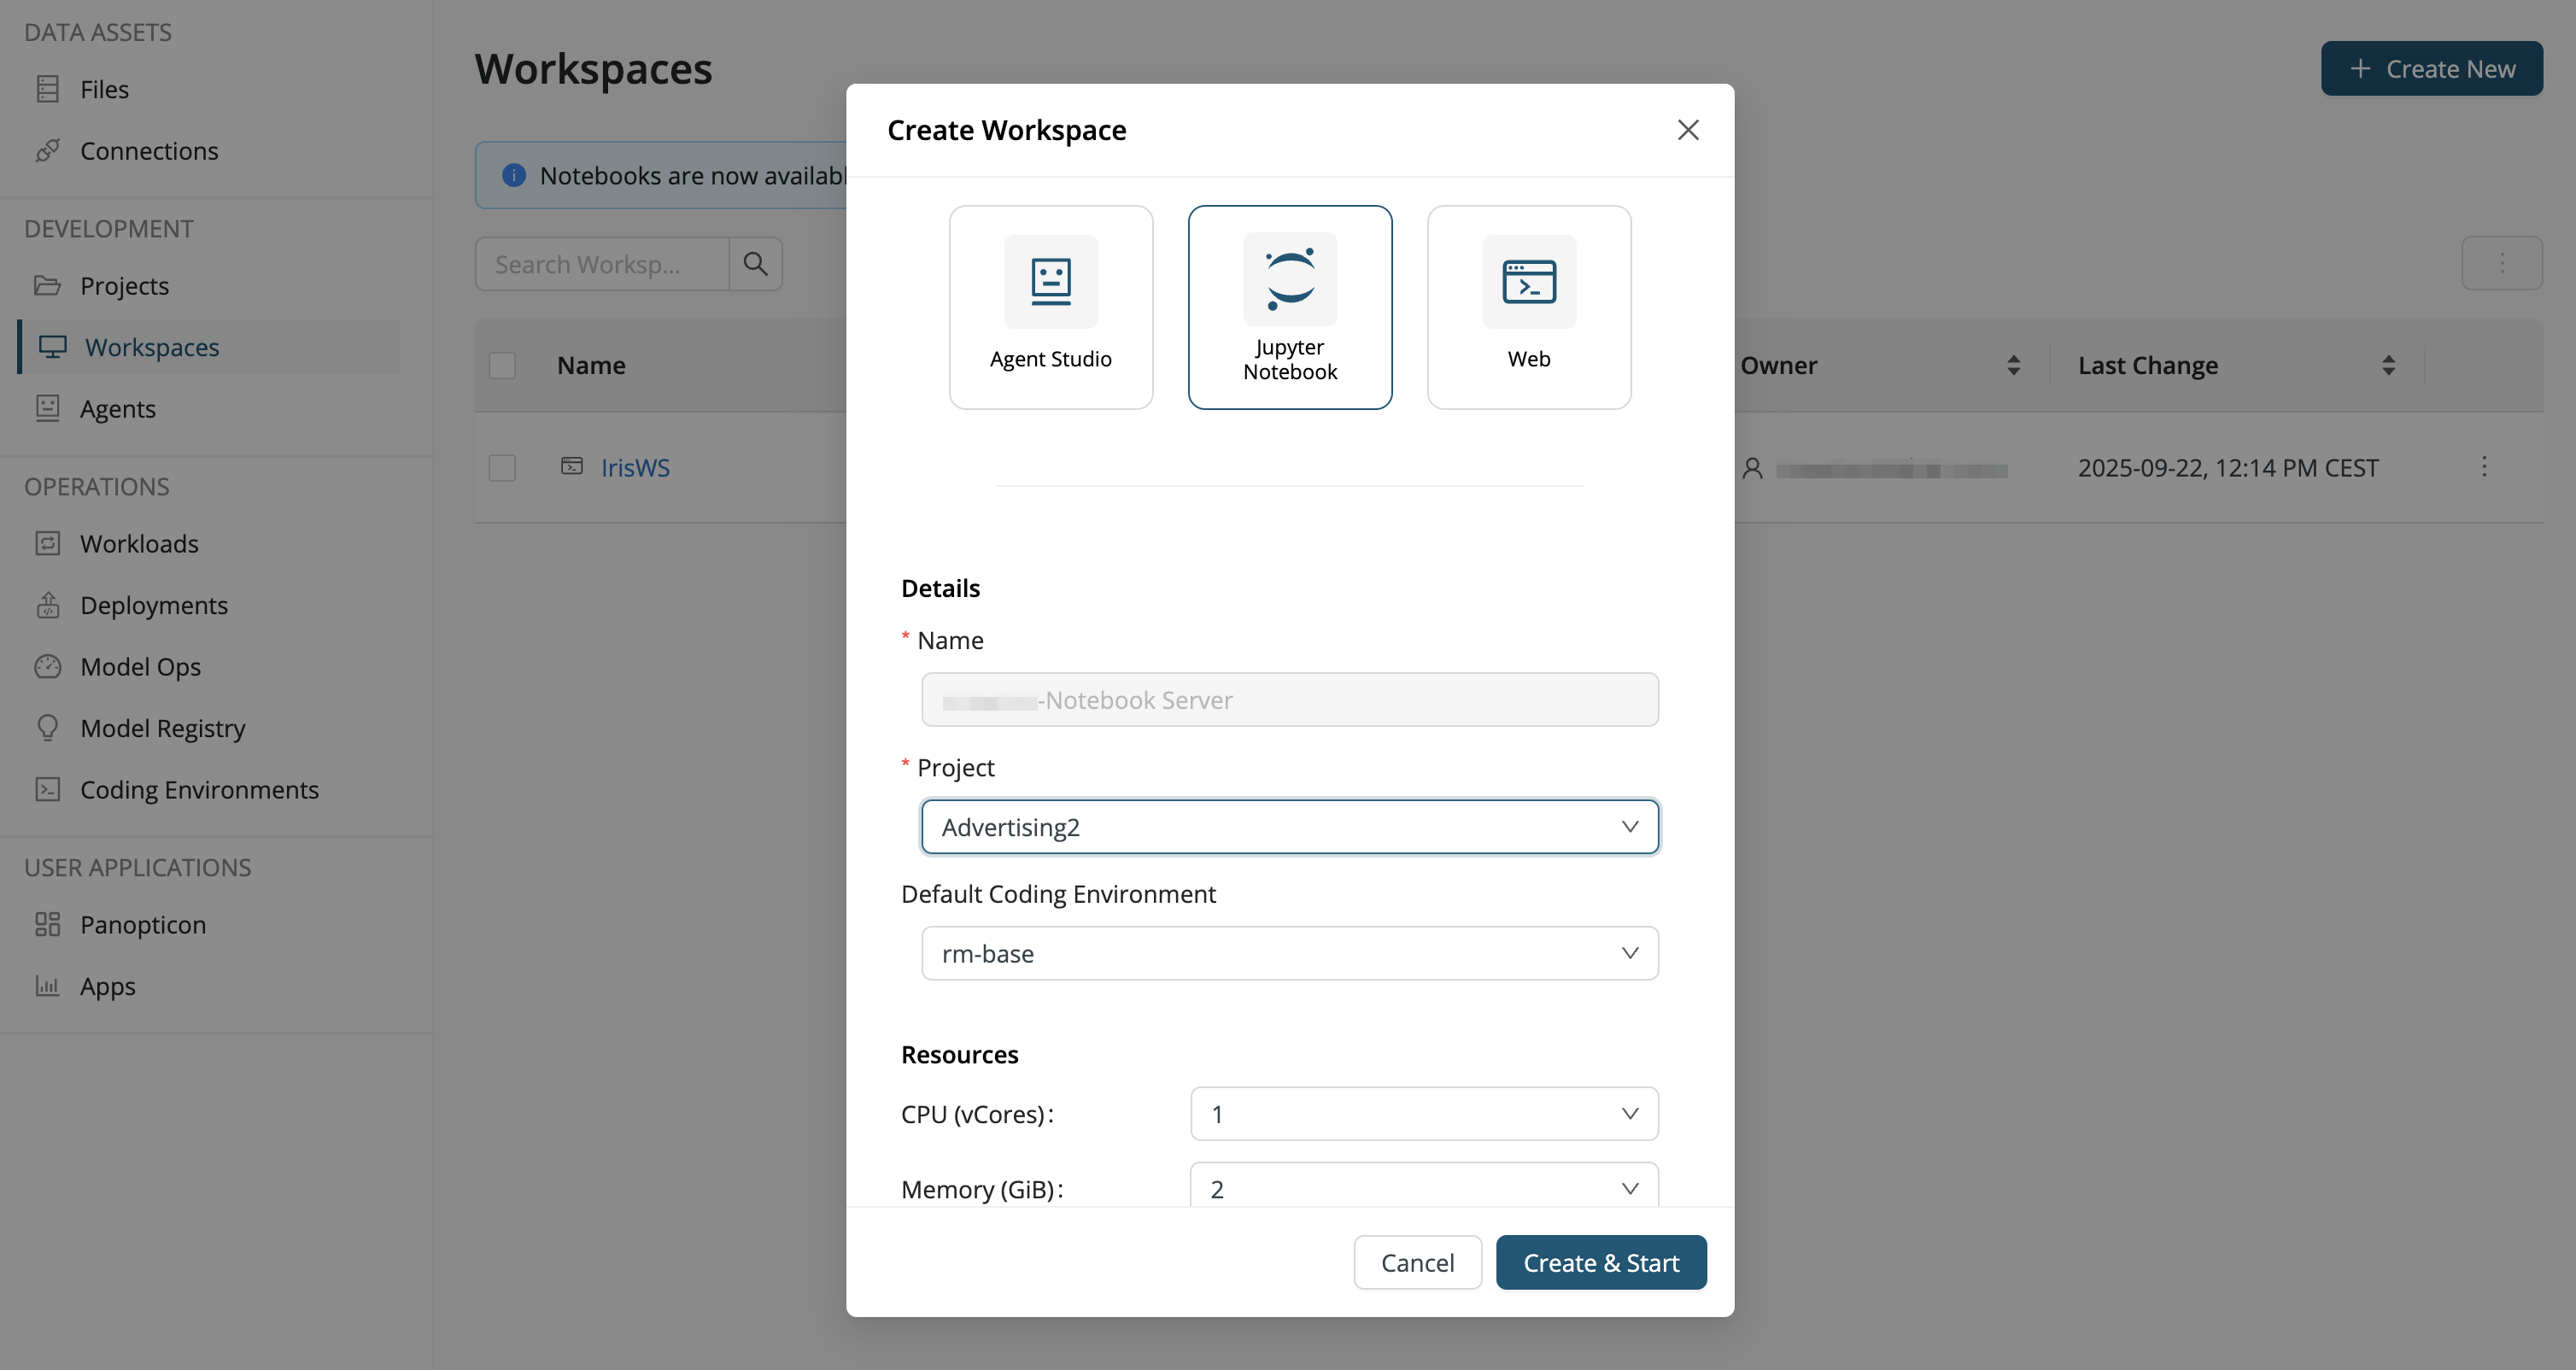This screenshot has height=1370, width=2576.
Task: Go to Projects in sidebar
Action: coord(124,286)
